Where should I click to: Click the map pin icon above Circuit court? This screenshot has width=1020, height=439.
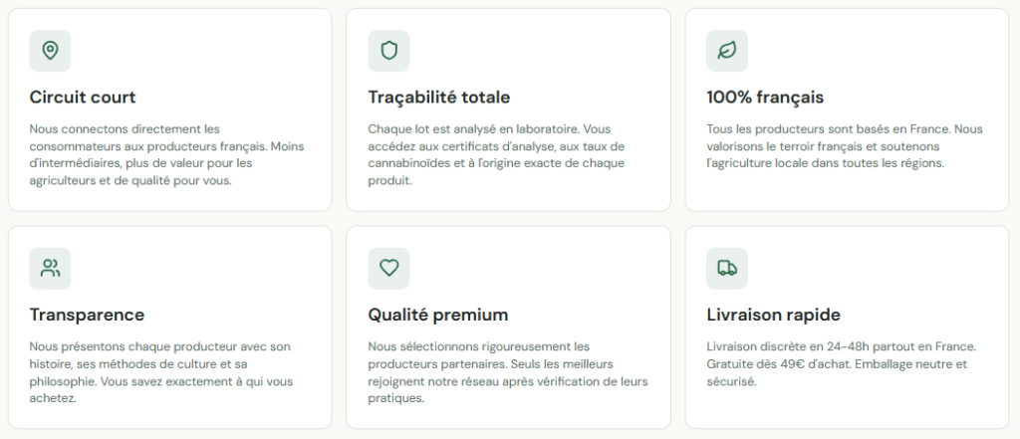point(50,51)
